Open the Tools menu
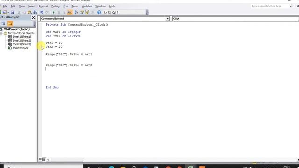 click(x=75, y=6)
